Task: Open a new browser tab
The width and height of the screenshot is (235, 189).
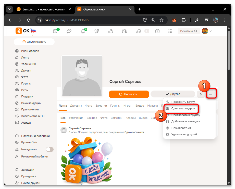Action: coord(139,9)
